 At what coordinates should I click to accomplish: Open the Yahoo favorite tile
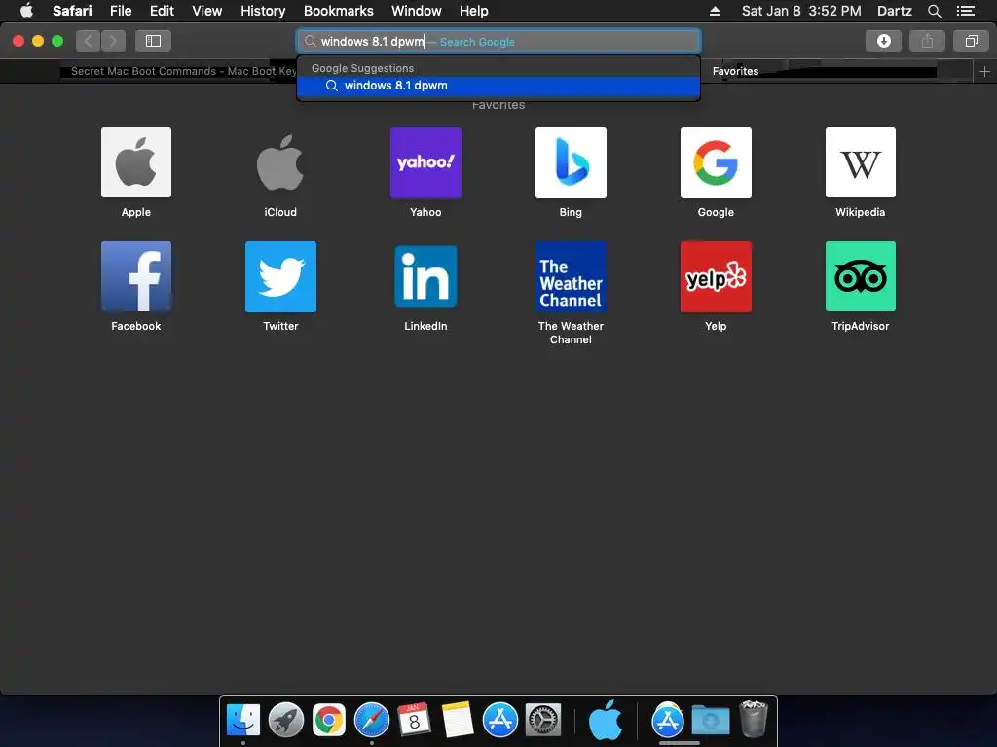pyautogui.click(x=425, y=162)
